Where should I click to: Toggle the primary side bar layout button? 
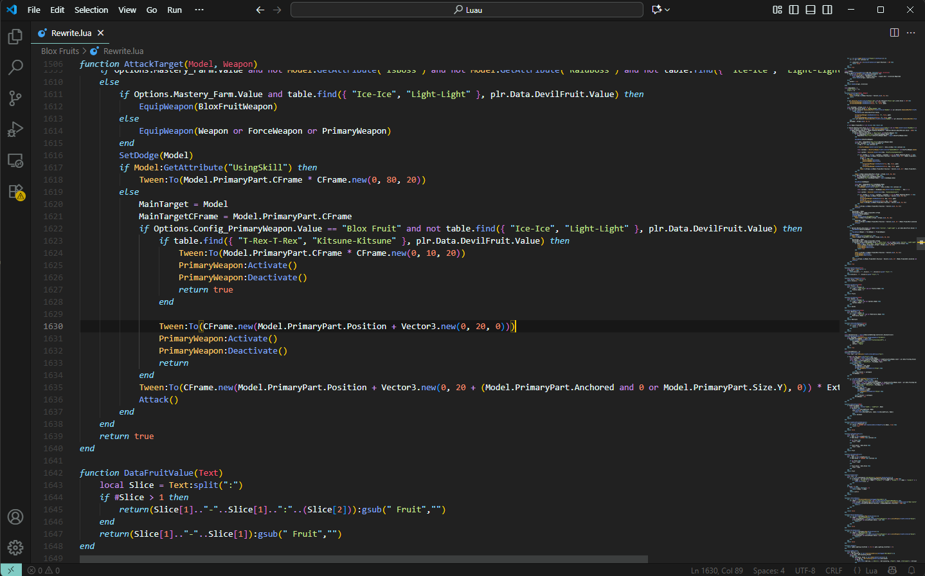click(794, 10)
